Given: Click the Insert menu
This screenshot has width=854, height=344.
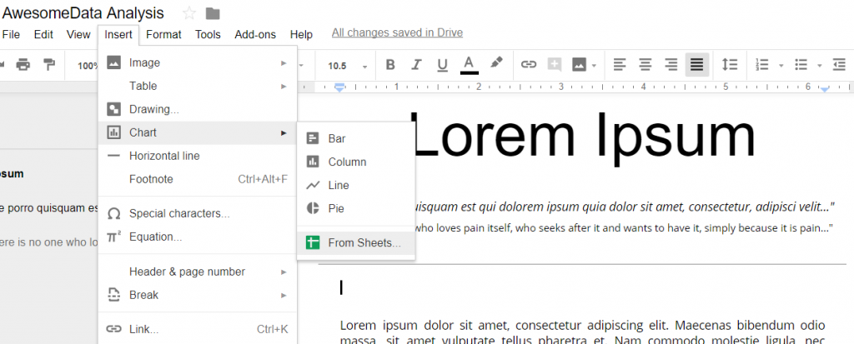Looking at the screenshot, I should [x=118, y=35].
